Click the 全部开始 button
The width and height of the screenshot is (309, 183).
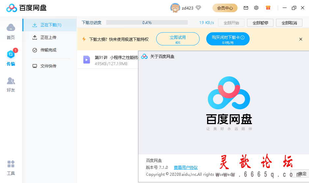point(231,23)
